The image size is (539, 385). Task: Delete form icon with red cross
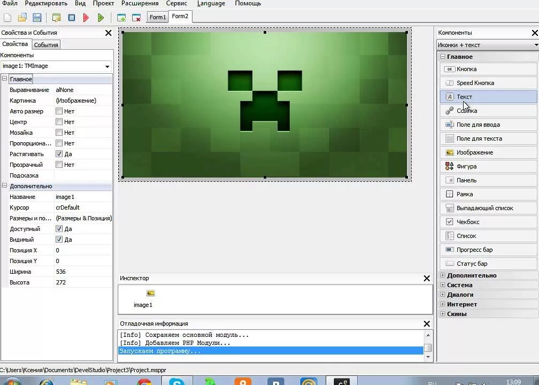pos(136,18)
